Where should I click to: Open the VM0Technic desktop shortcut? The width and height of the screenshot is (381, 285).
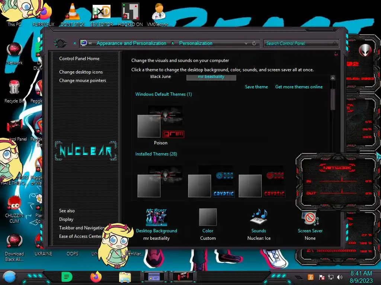tap(159, 12)
